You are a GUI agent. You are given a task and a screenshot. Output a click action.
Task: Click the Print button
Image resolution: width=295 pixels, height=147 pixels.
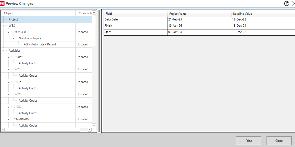coord(248,141)
